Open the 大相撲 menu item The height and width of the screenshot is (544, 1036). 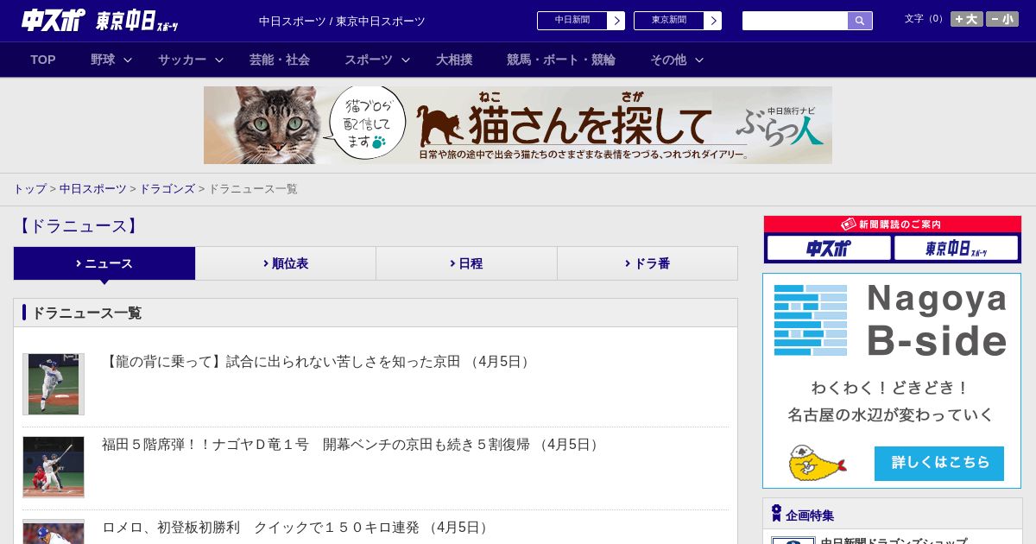454,60
